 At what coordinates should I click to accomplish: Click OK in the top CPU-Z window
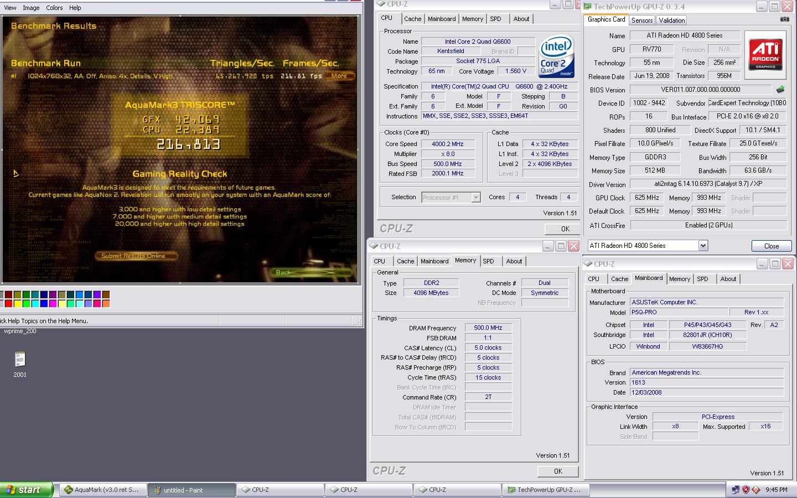(565, 229)
